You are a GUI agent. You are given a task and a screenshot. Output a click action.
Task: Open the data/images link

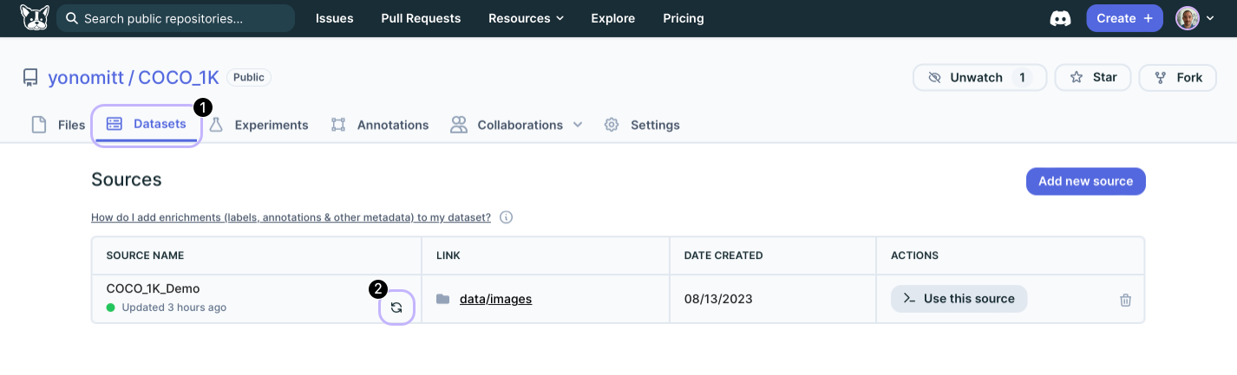(x=495, y=299)
